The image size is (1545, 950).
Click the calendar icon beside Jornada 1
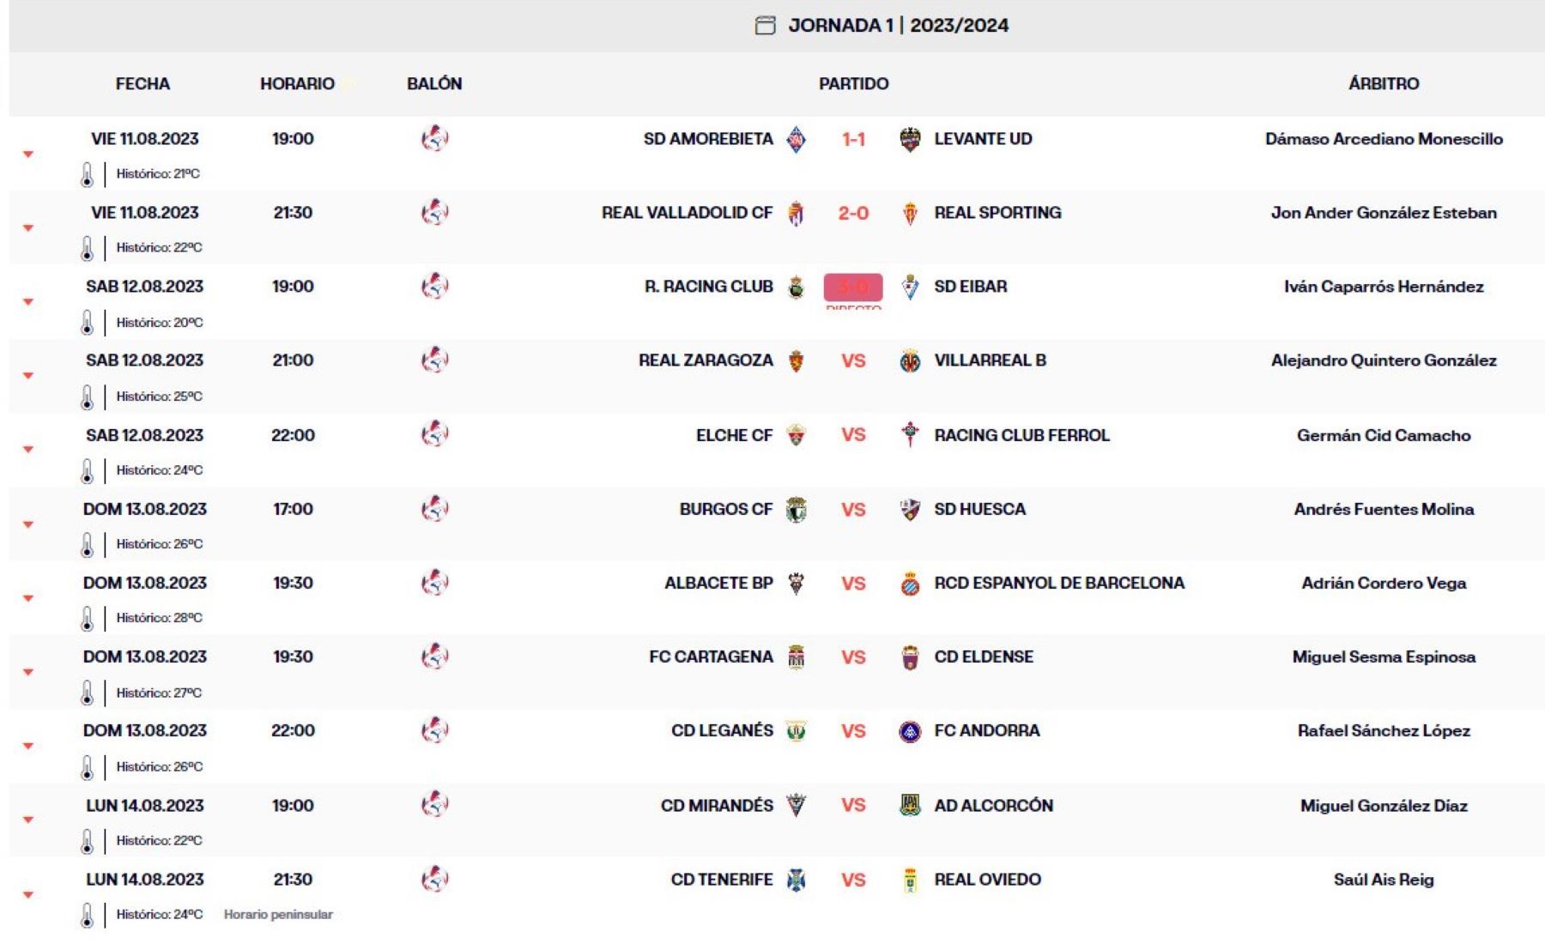pos(765,26)
